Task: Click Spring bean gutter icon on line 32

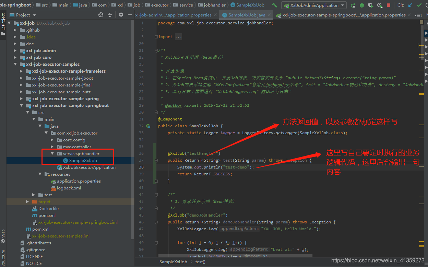Action: [148, 126]
